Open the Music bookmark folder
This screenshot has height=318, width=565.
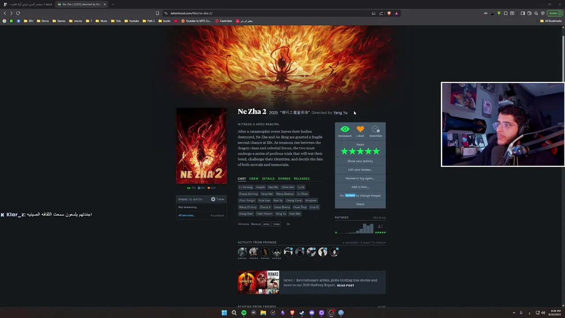102,21
